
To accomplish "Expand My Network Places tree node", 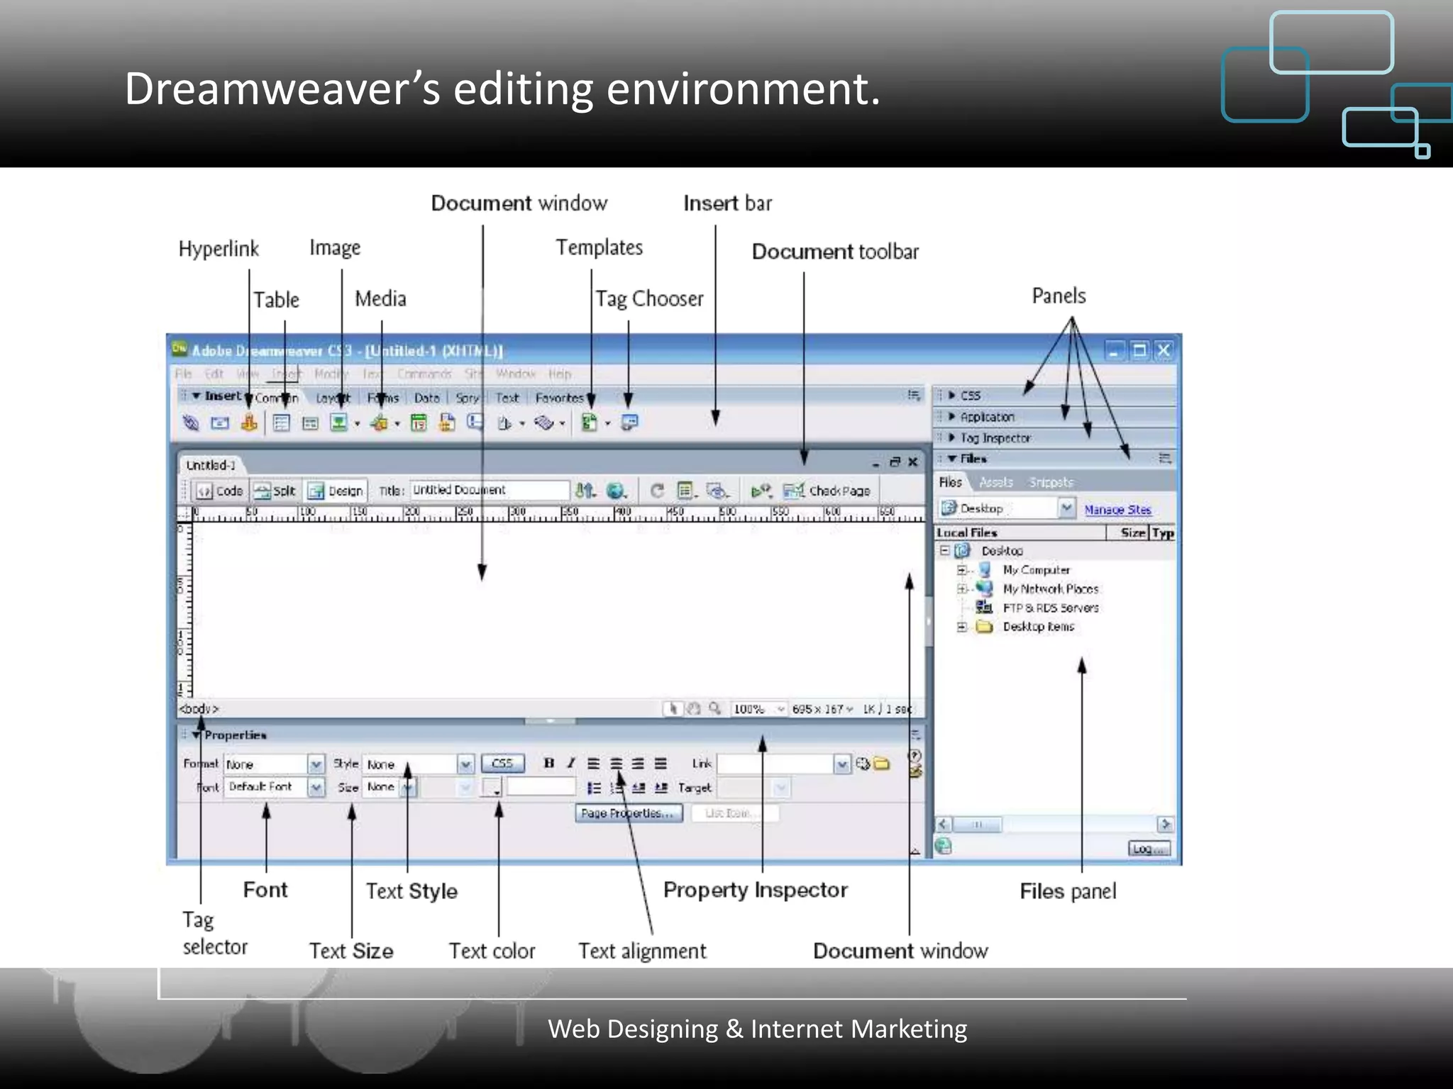I will (x=961, y=588).
